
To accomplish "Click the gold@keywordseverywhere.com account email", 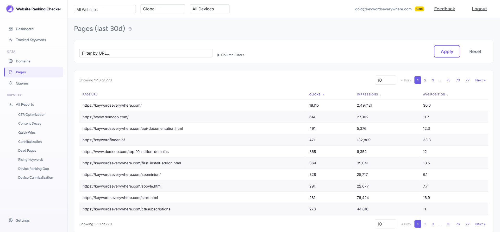I will point(383,9).
